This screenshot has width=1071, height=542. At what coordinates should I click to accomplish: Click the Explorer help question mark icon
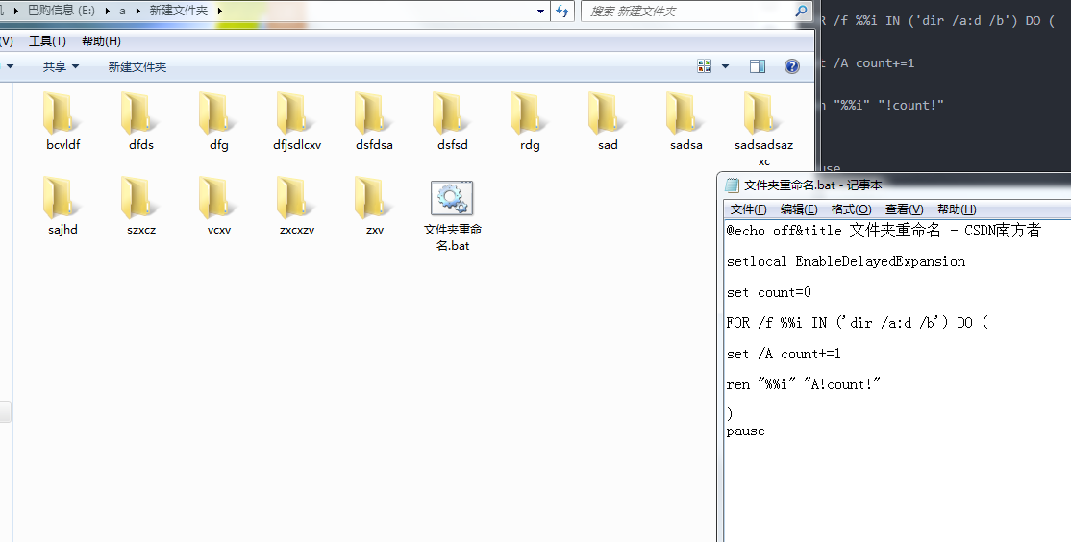click(x=791, y=66)
